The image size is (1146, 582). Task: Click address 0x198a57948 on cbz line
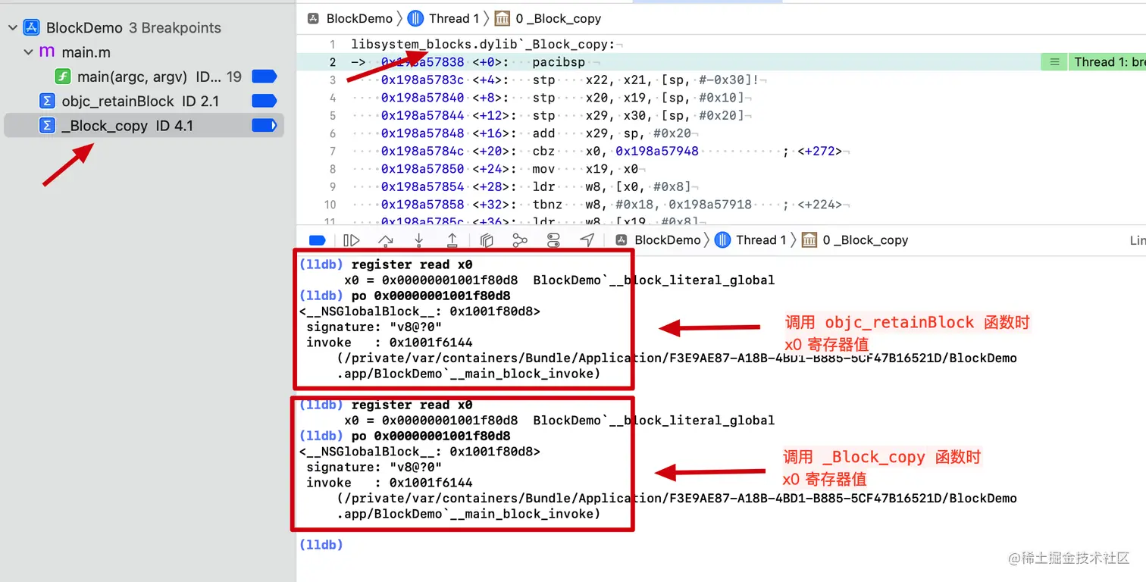657,151
